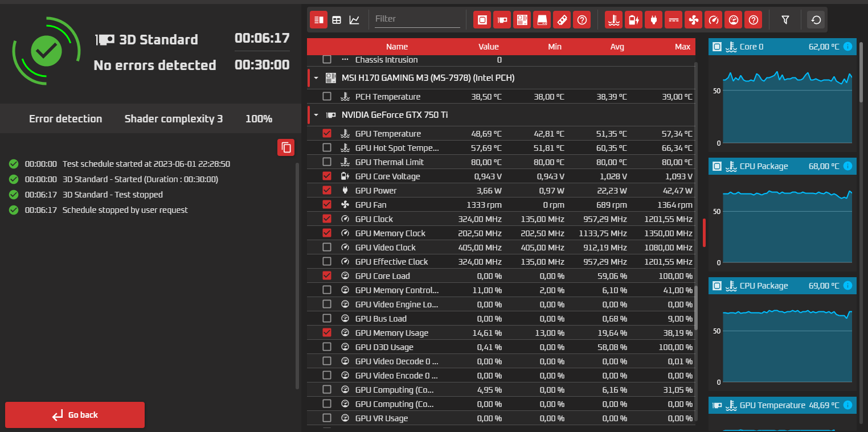Click the Max column header
Image resolution: width=868 pixels, height=432 pixels.
tap(682, 47)
